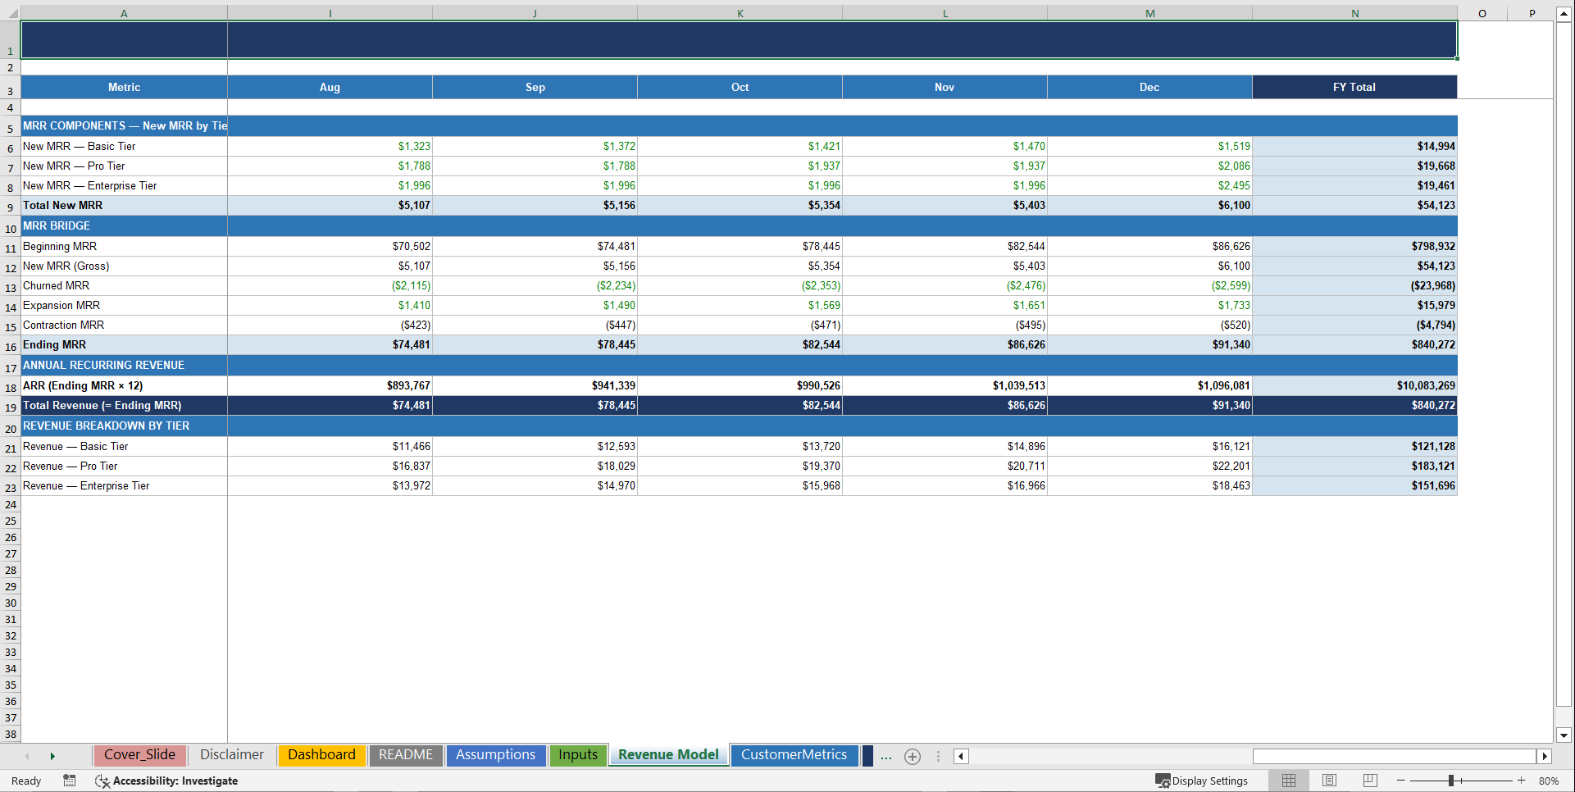Start recording a macro from the status bar

(x=70, y=781)
